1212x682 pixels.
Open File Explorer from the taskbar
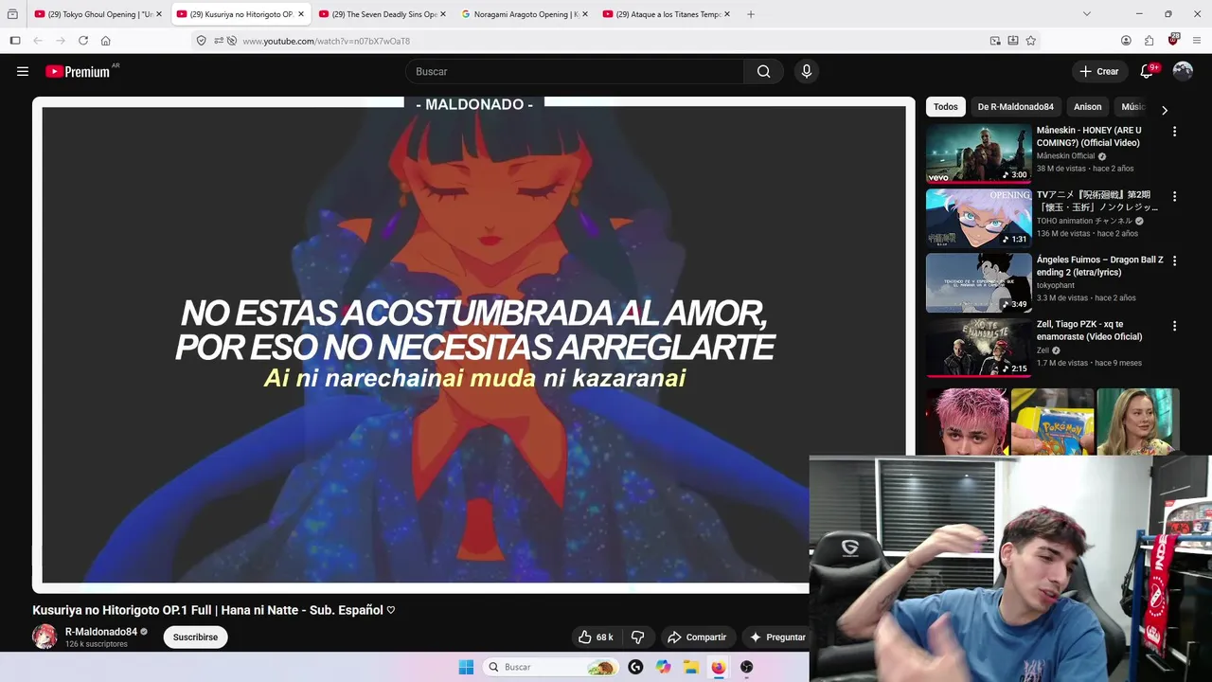[x=691, y=667]
